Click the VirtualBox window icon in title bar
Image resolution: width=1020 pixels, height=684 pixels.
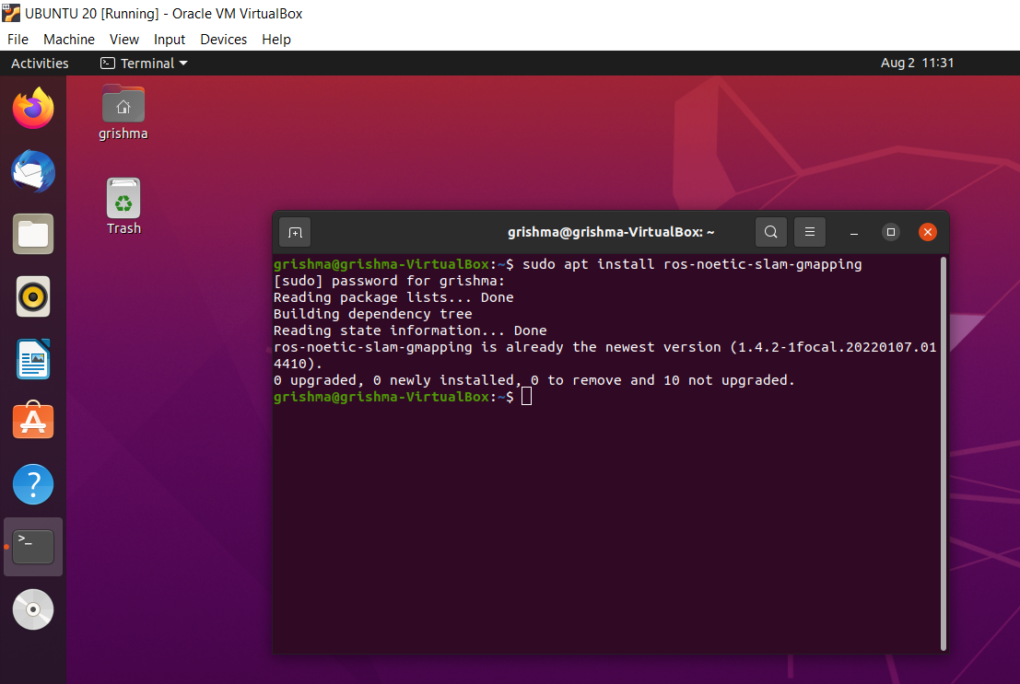tap(11, 13)
